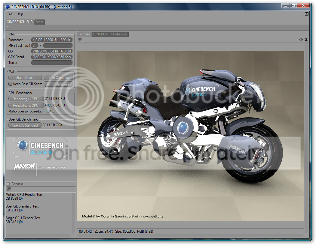316x245 pixels.
Task: Open the File menu
Action: (10, 14)
